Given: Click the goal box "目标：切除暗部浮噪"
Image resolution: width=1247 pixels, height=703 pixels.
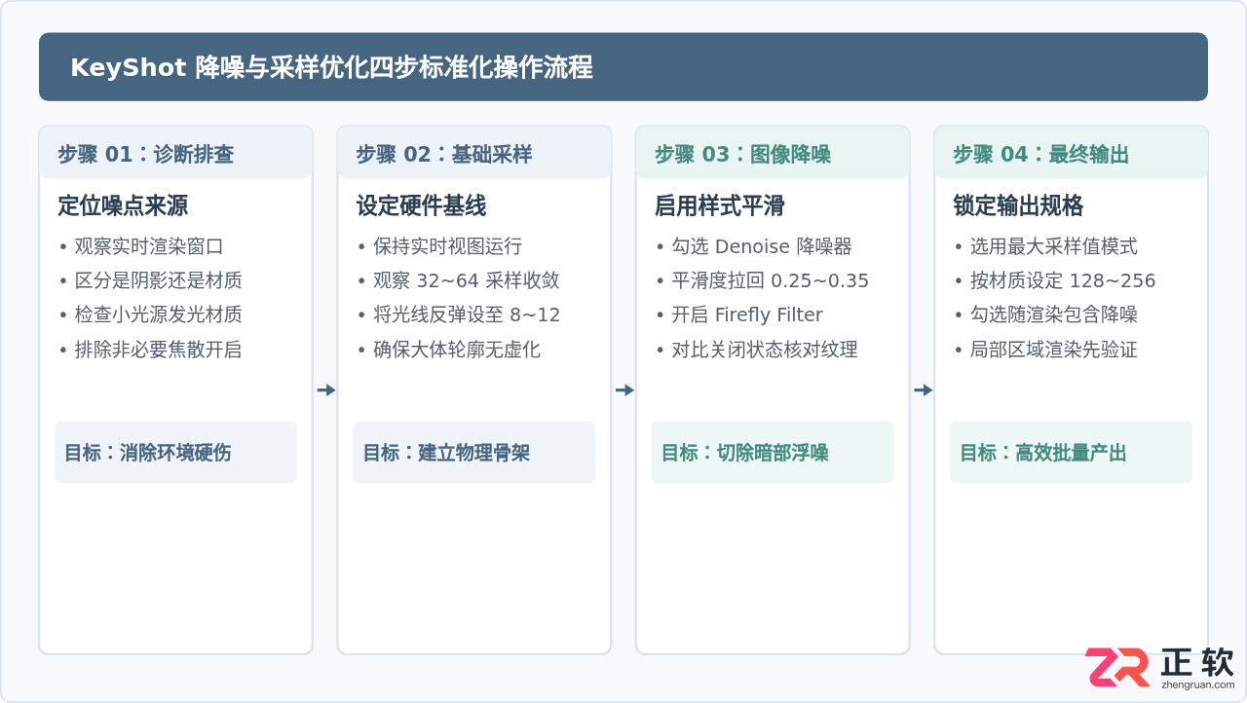Looking at the screenshot, I should click(x=773, y=452).
